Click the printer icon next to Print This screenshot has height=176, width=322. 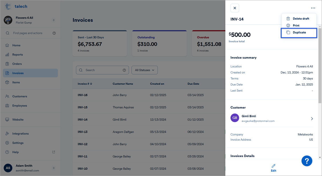point(288,25)
